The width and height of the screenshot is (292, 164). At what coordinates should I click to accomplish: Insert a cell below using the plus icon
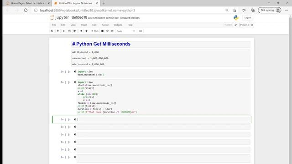[58, 31]
